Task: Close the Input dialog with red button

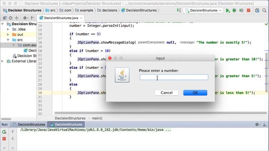Action: [110, 58]
